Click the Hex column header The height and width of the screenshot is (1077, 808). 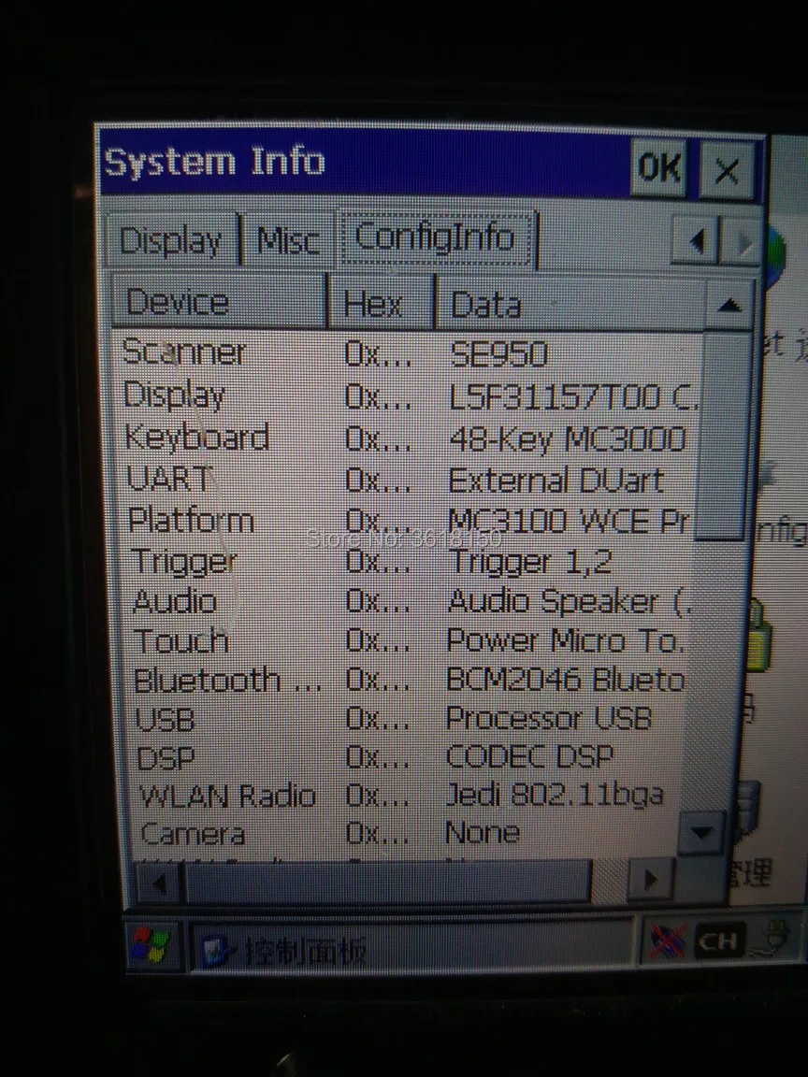pos(381,304)
